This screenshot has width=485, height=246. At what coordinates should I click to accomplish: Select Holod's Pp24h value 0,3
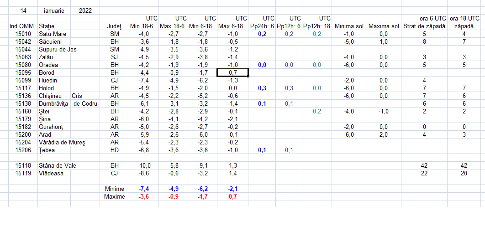pos(262,88)
